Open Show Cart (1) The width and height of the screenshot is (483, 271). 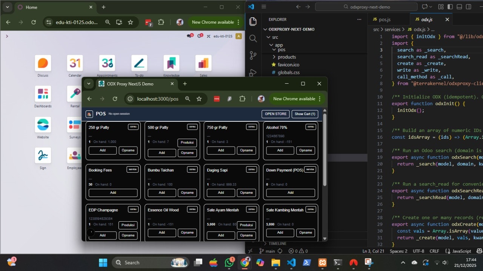[305, 114]
